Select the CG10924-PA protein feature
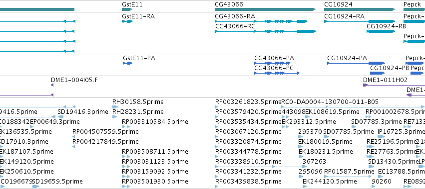This screenshot has width=425, height=189. tap(356, 63)
